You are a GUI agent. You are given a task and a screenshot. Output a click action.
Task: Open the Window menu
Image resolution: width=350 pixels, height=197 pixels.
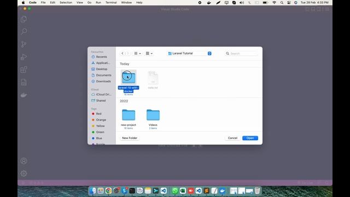[x=126, y=2]
